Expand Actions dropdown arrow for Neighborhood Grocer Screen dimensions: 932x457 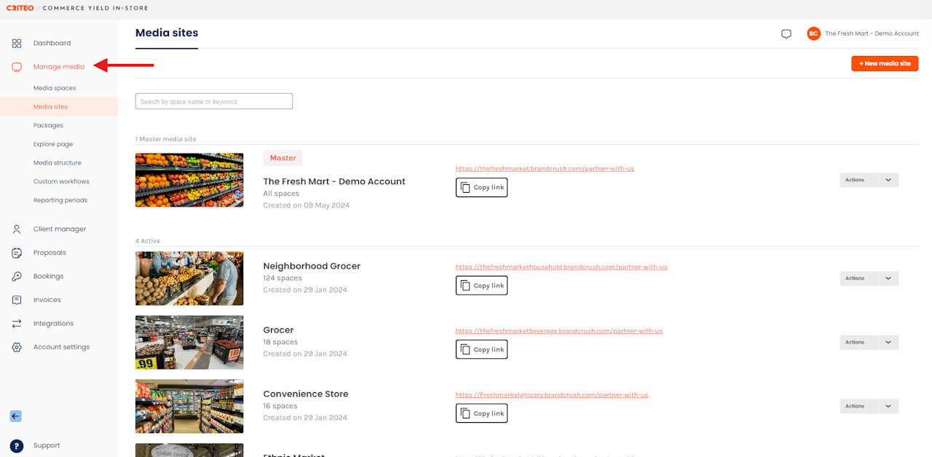(889, 278)
